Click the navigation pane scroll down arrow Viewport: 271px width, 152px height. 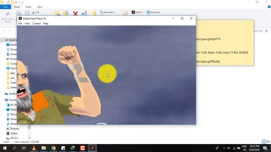(x=29, y=138)
